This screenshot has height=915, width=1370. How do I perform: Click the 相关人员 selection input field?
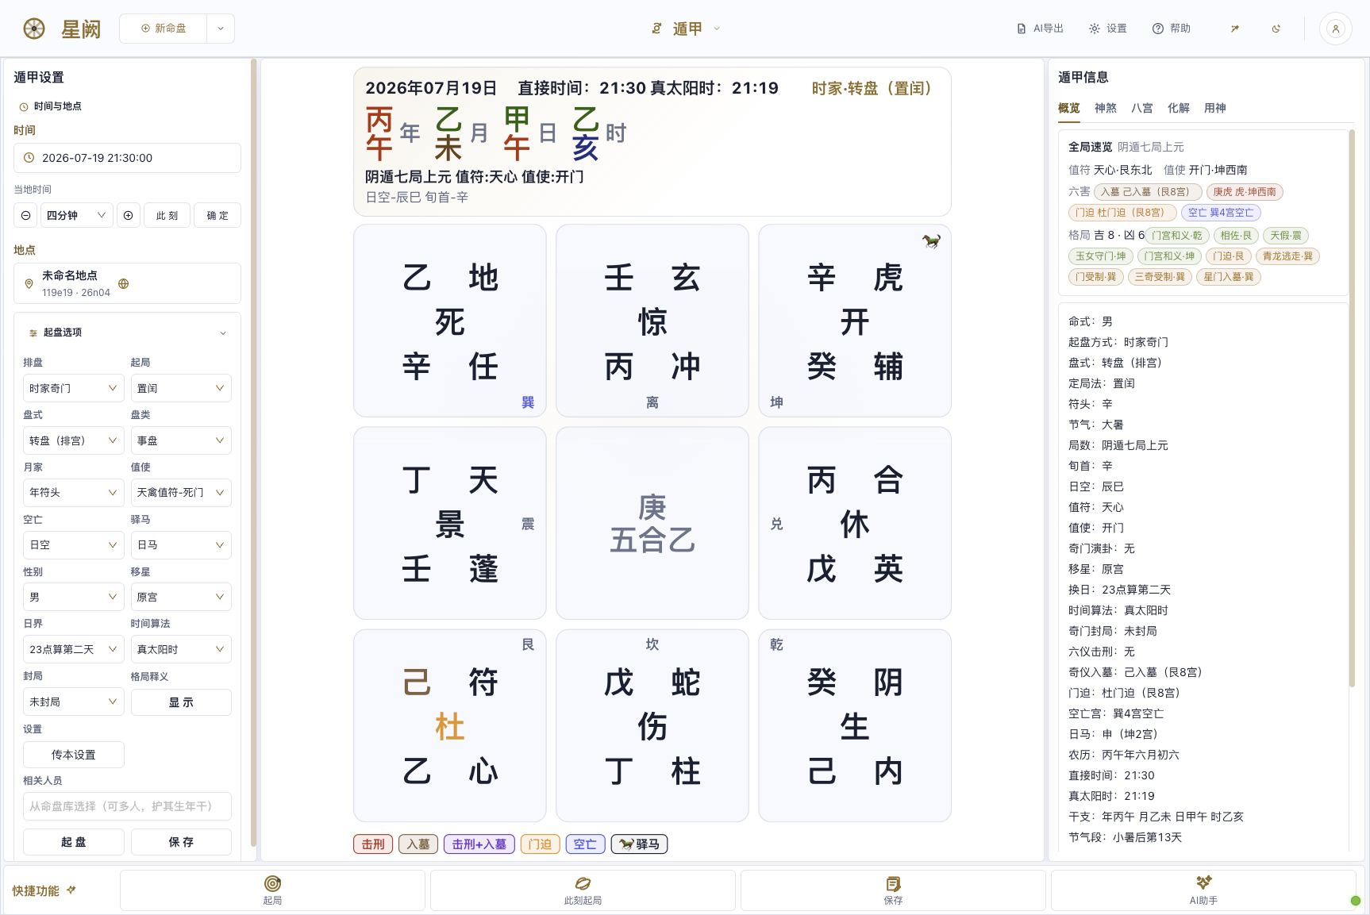click(127, 806)
